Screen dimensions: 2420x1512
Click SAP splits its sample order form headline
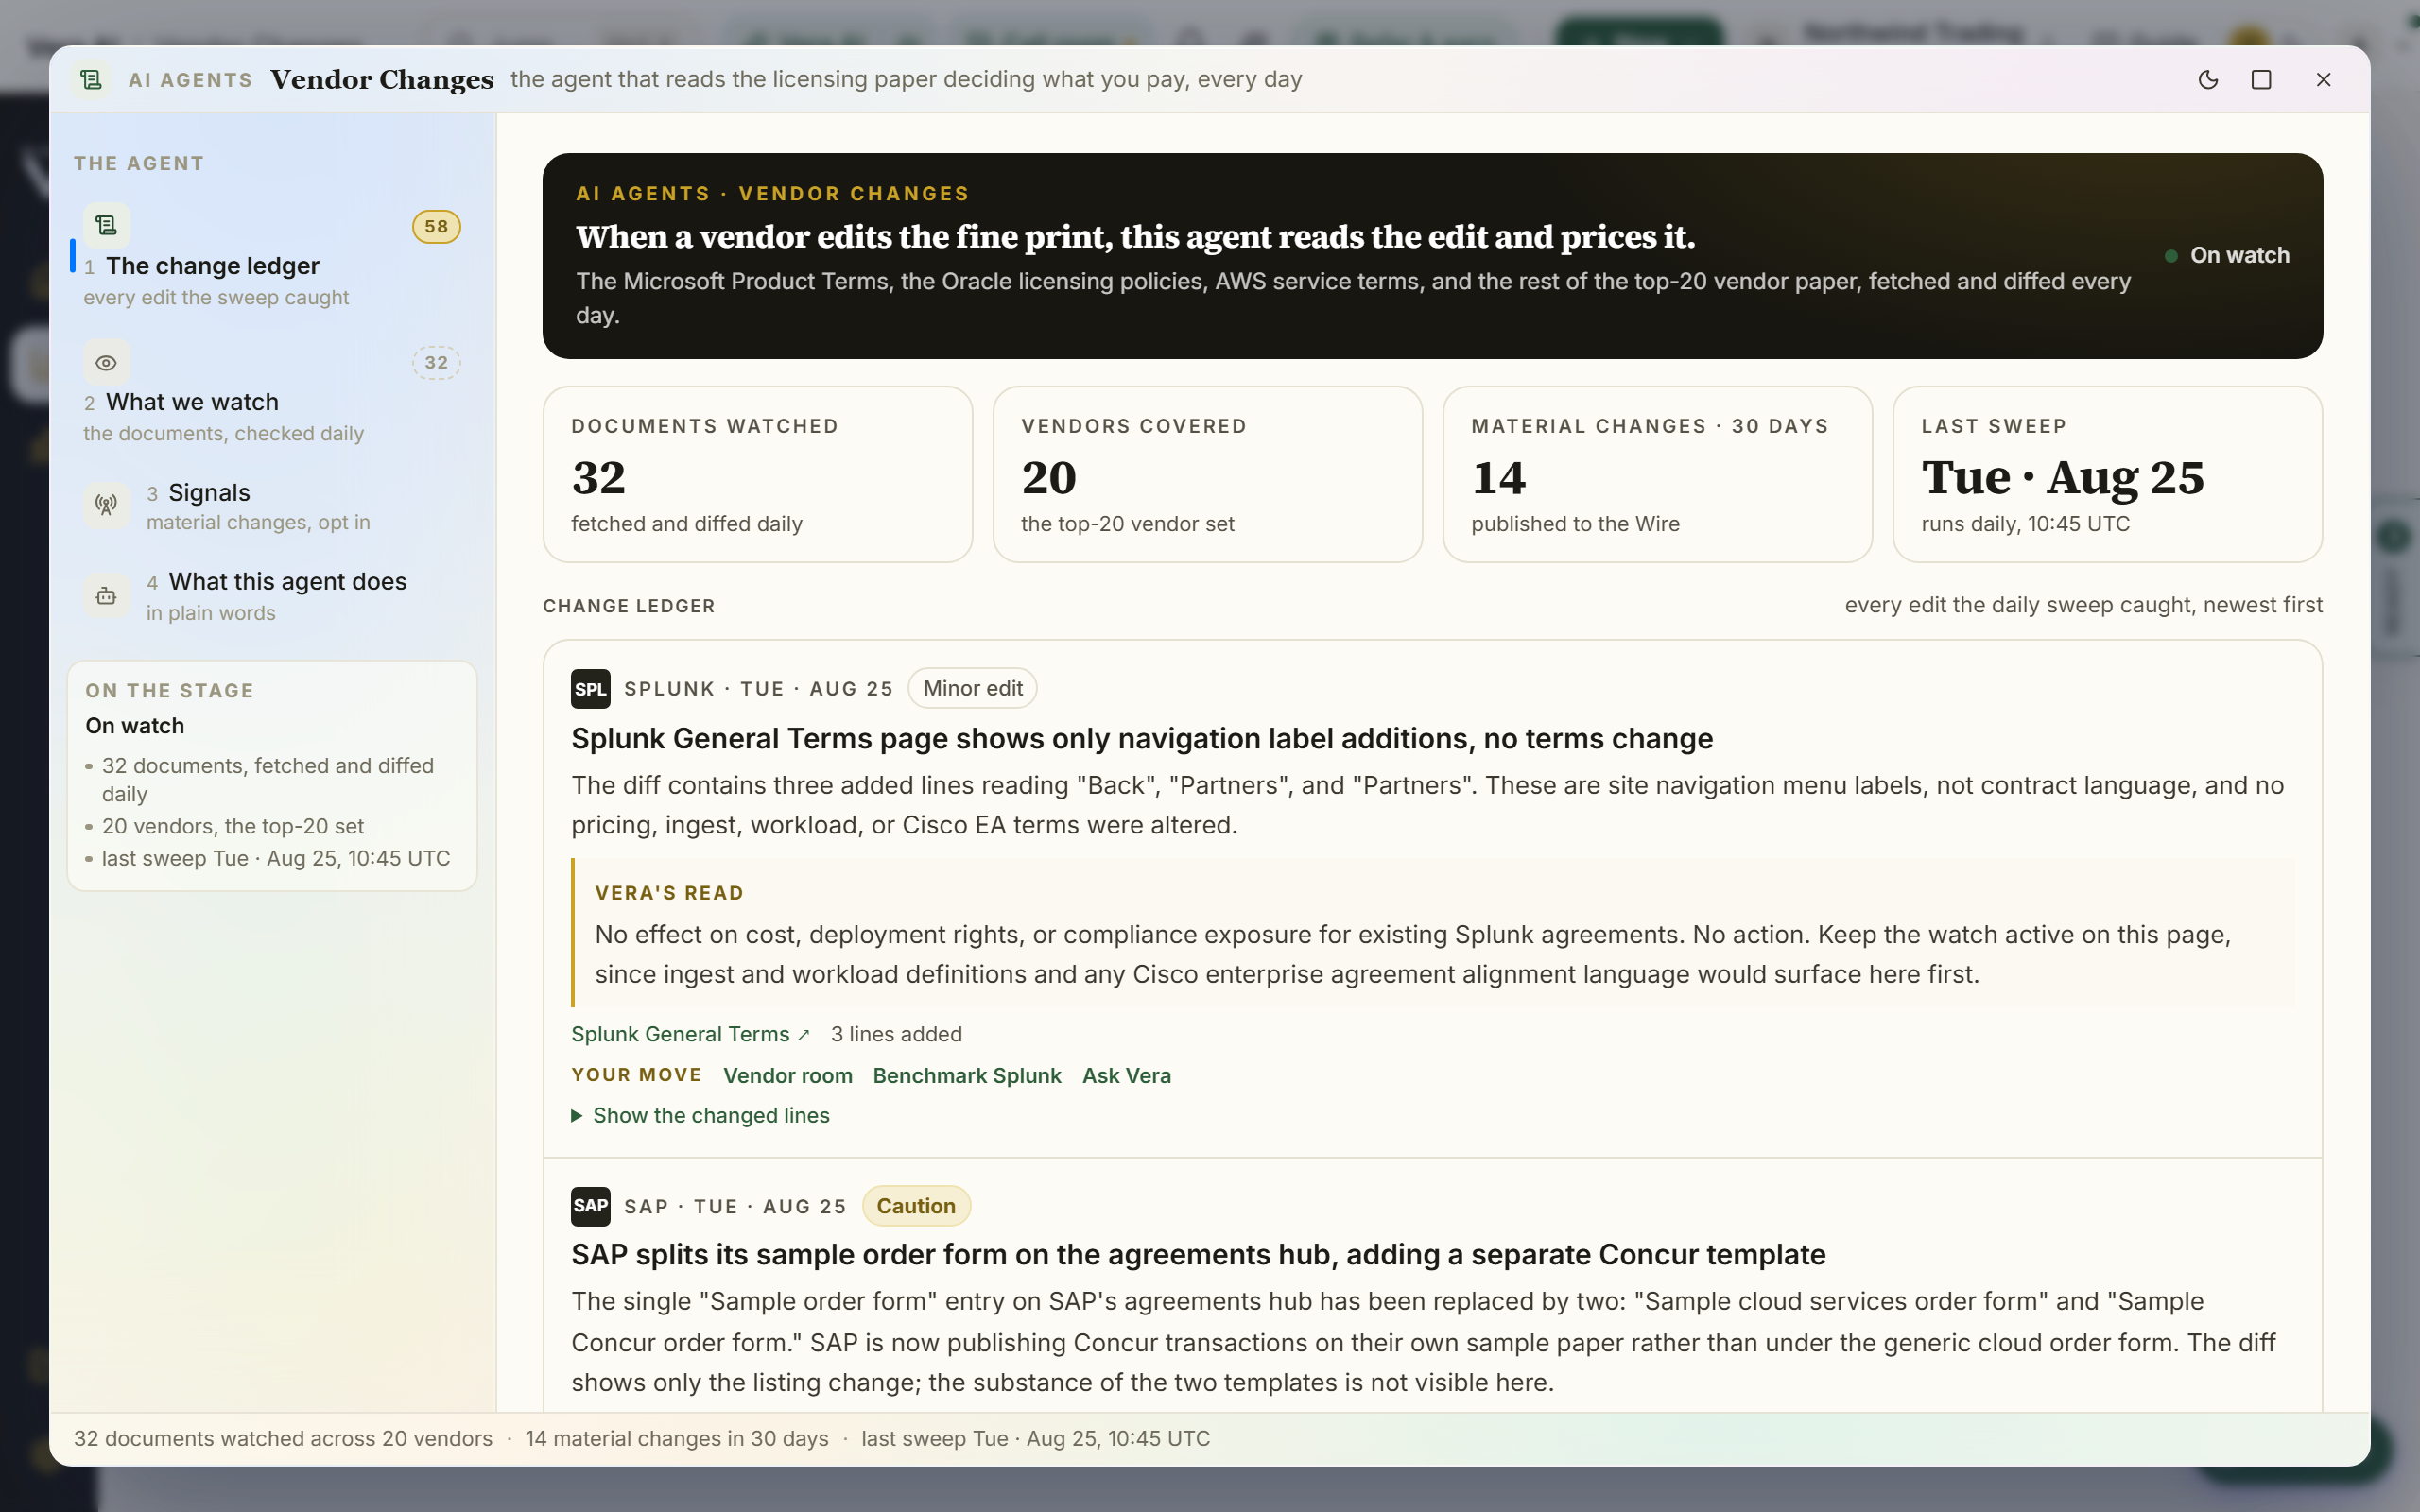click(x=1198, y=1255)
